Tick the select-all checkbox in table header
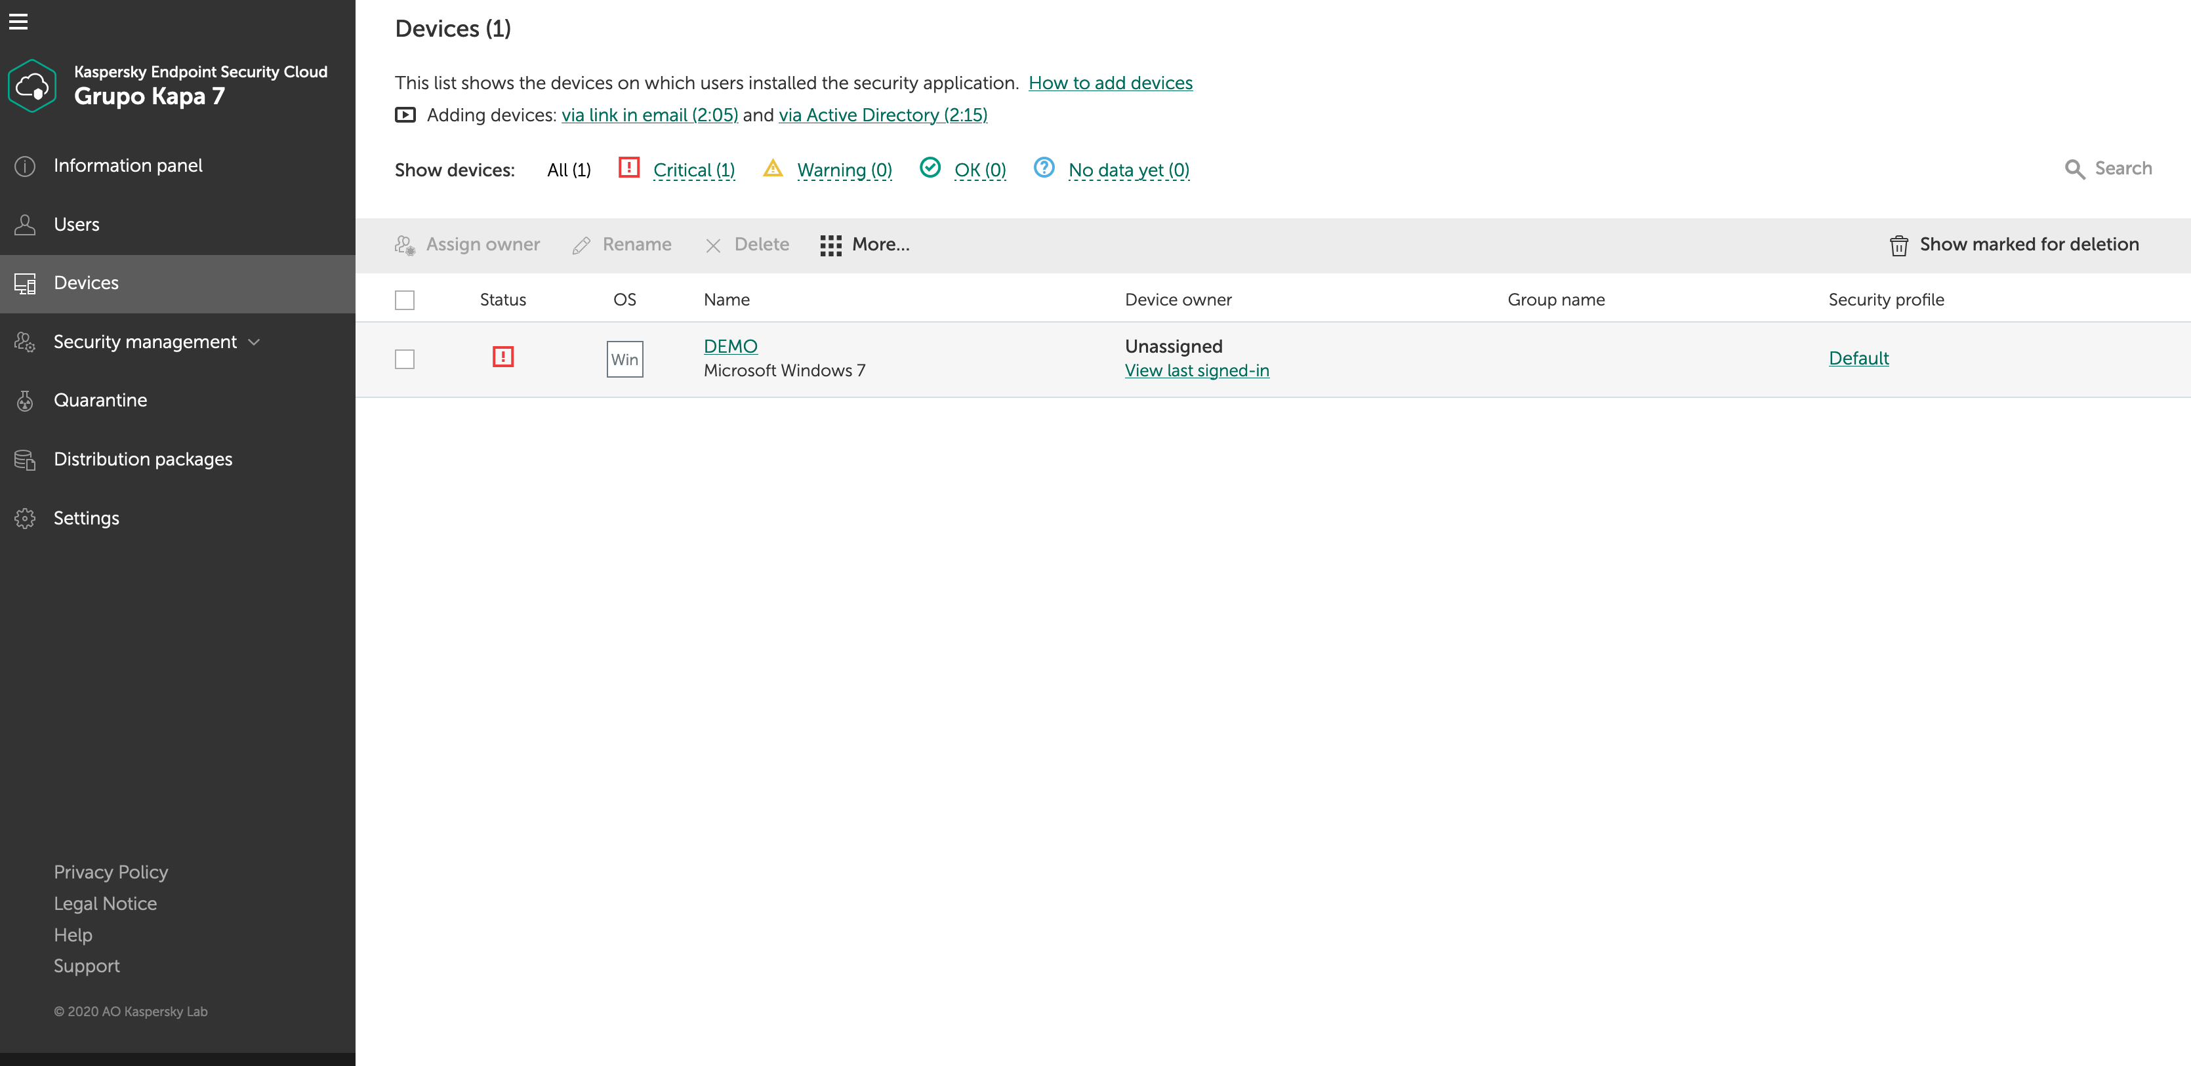Image resolution: width=2191 pixels, height=1066 pixels. tap(404, 300)
